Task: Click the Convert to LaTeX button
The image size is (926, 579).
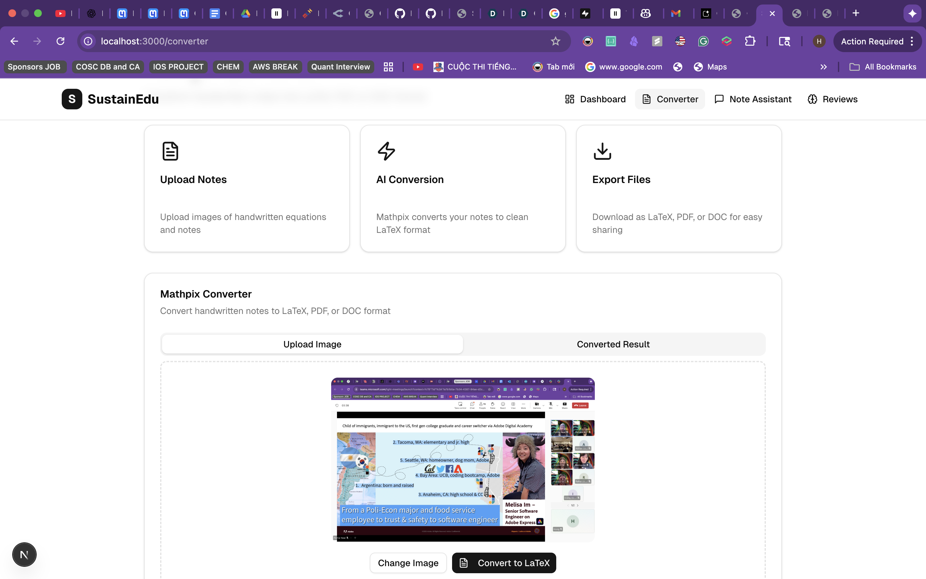Action: (x=504, y=563)
